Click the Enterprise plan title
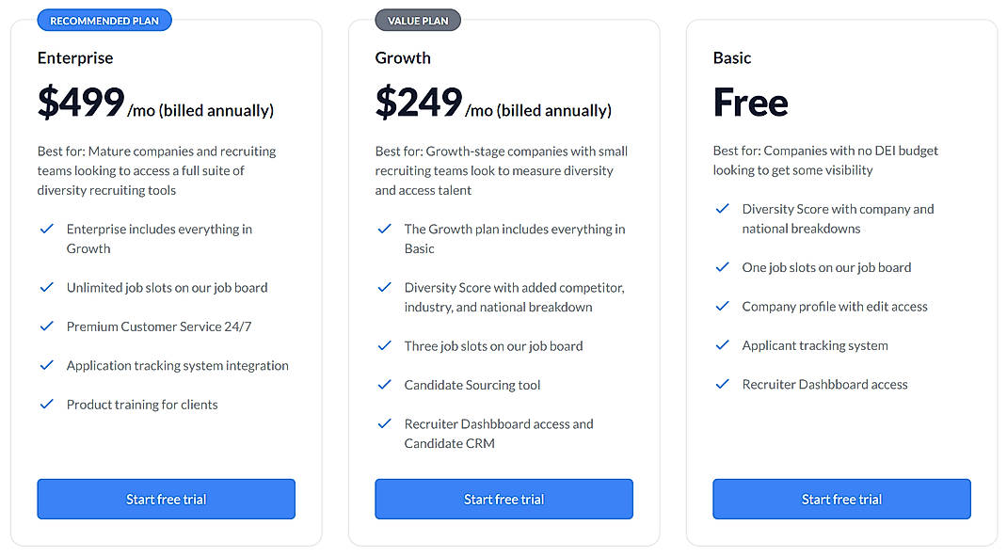Screen dimensions: 1007x557 point(75,57)
